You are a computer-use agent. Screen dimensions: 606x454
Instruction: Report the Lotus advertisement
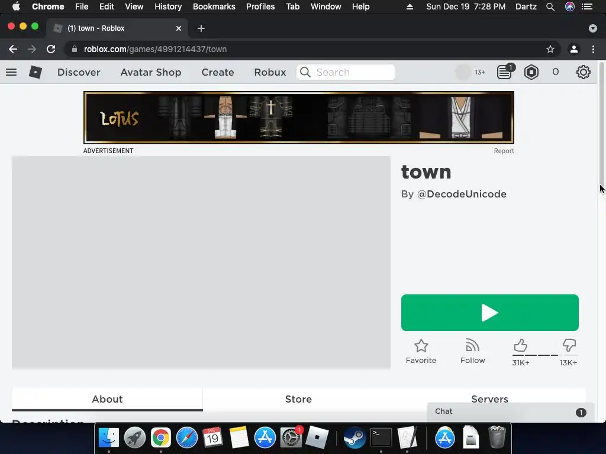504,151
